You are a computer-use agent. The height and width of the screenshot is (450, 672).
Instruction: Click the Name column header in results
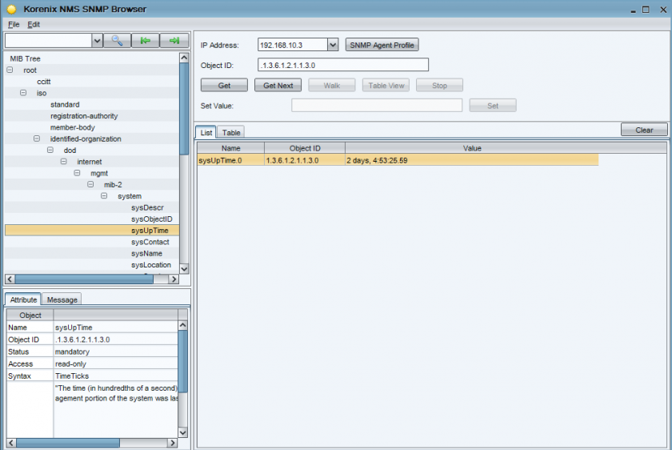231,148
